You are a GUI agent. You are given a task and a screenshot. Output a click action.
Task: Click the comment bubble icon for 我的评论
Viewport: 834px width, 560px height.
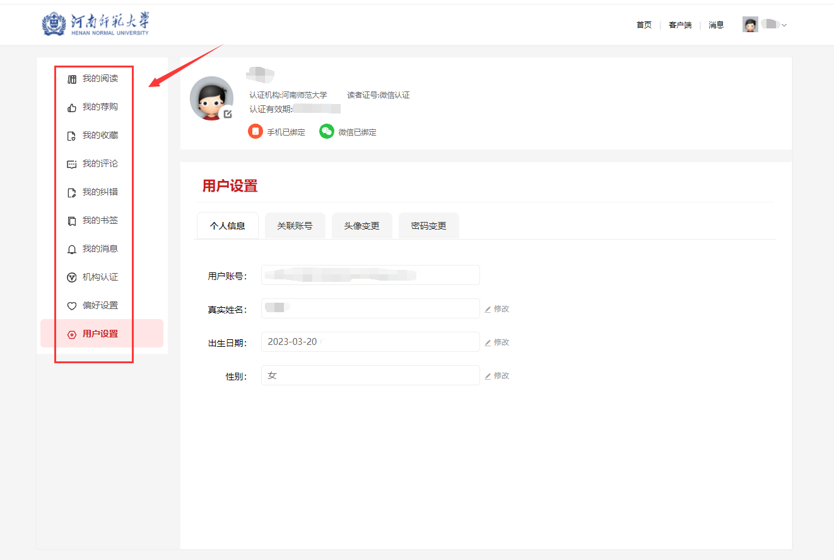click(72, 164)
